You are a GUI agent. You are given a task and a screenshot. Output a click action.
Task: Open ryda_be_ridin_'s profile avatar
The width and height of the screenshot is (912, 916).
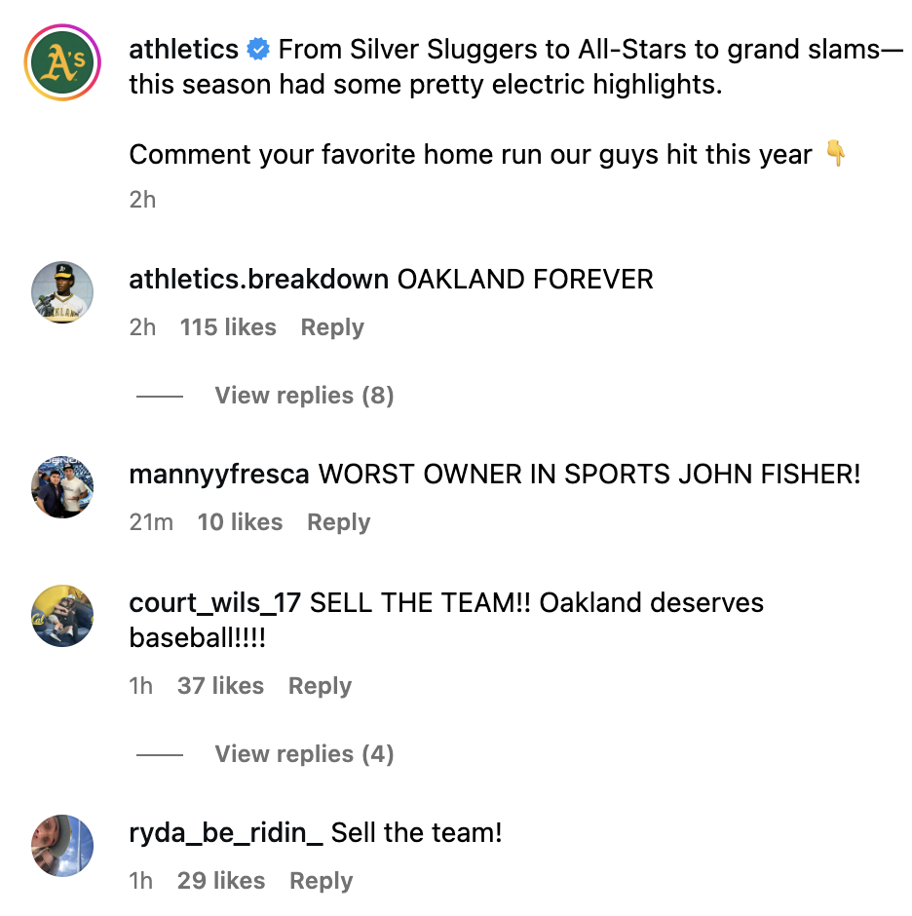click(62, 846)
